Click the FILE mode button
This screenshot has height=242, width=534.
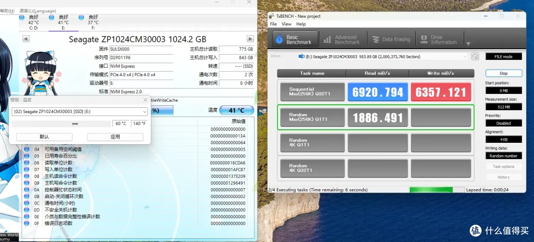503,56
